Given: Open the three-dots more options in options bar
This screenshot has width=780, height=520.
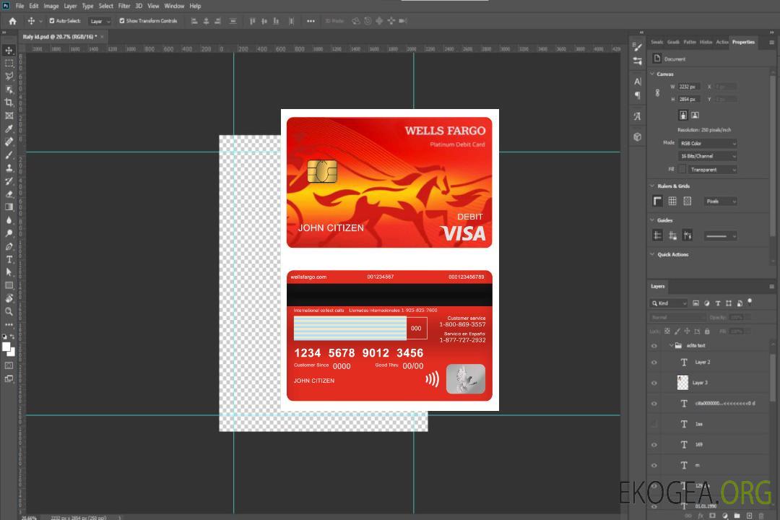Looking at the screenshot, I should coord(311,21).
